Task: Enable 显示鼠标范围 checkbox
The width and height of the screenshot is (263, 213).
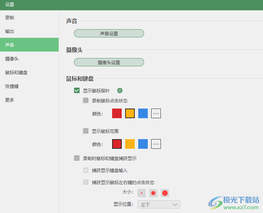Action: coord(86,131)
